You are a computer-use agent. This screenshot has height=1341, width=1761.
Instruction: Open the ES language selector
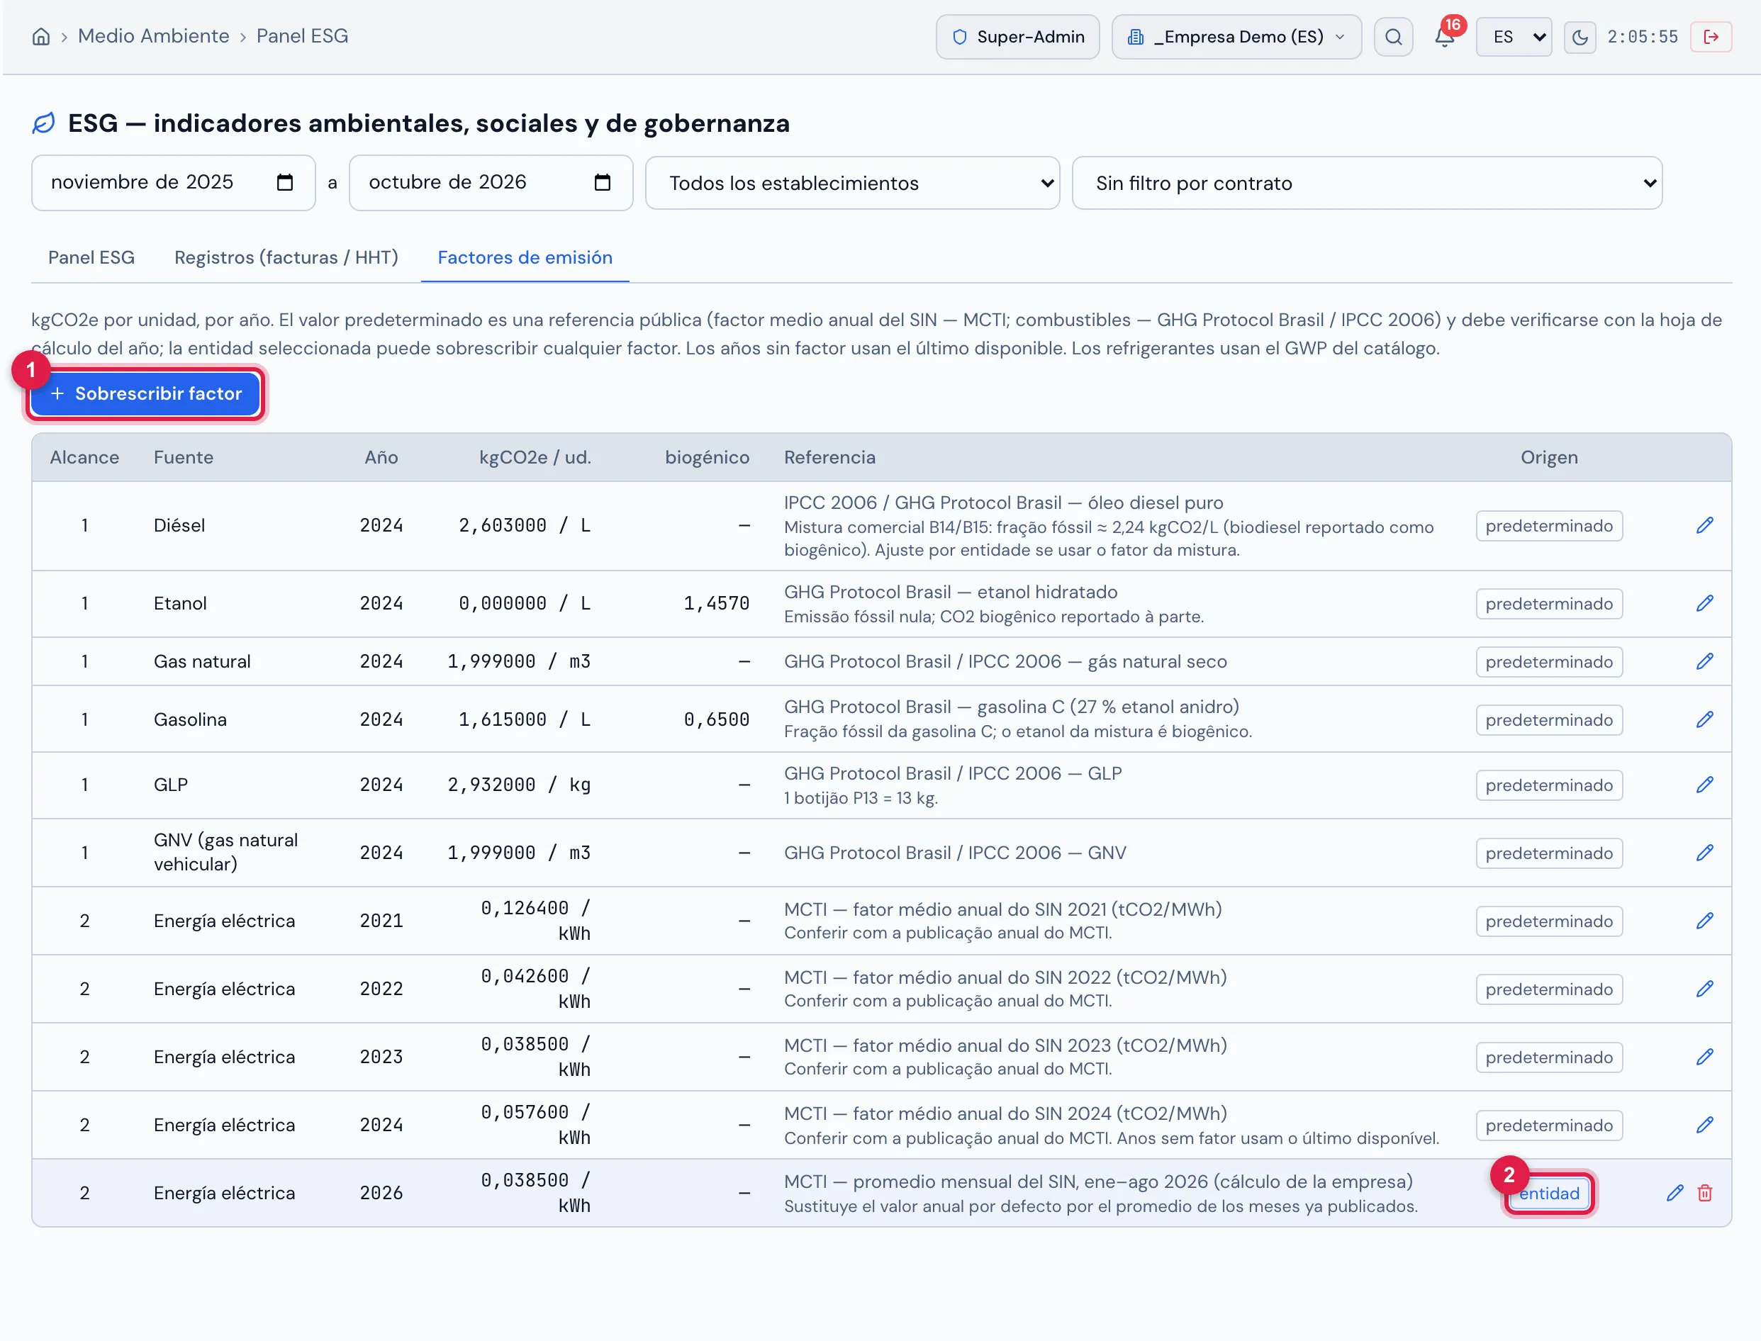click(1514, 37)
